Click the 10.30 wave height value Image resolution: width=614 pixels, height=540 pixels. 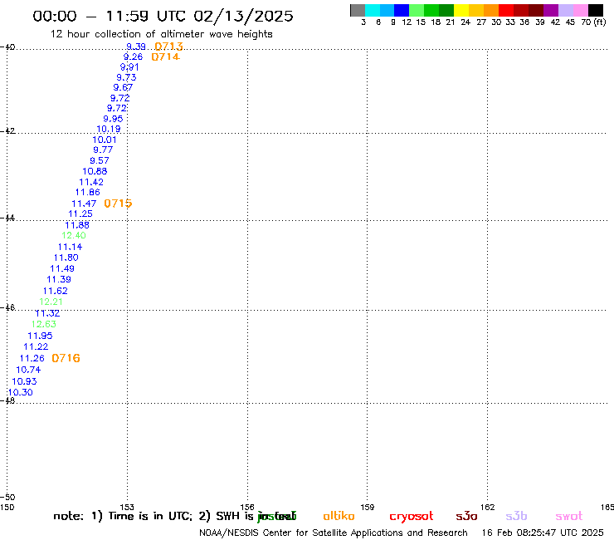click(x=21, y=393)
